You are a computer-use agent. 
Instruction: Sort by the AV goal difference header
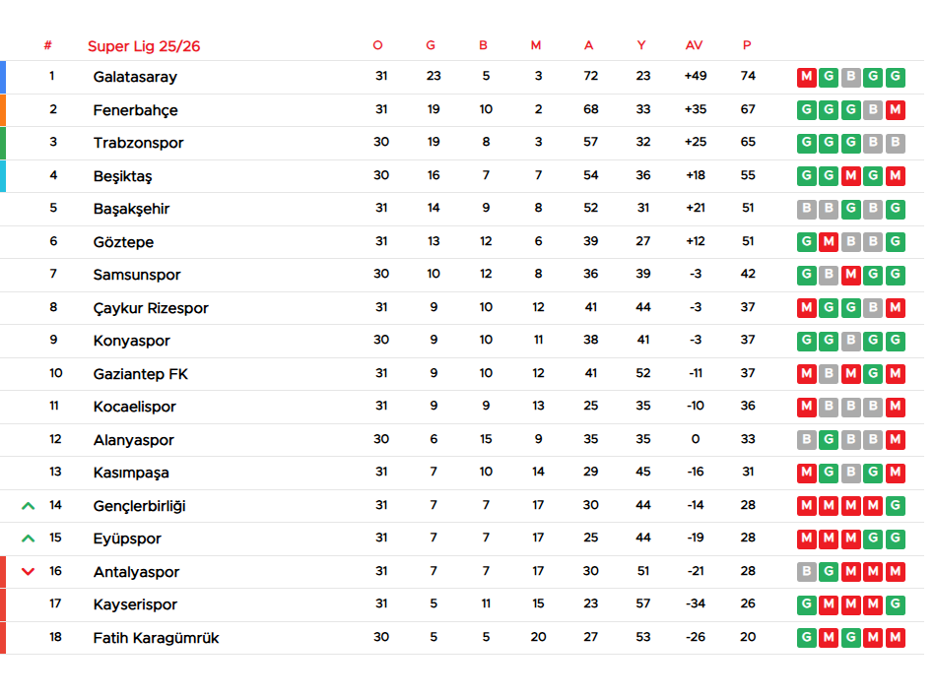pyautogui.click(x=694, y=45)
